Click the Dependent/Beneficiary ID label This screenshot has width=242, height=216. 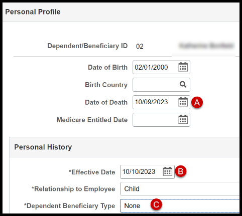point(87,46)
